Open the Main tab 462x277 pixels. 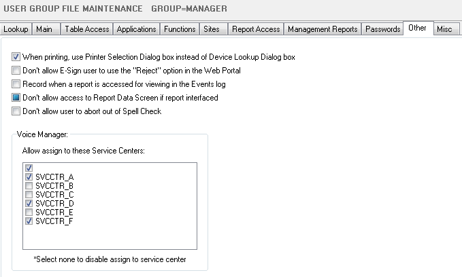pyautogui.click(x=44, y=29)
